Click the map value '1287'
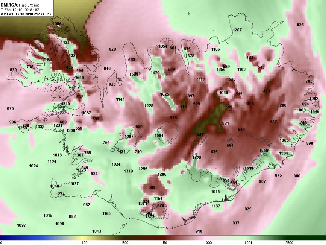The height and width of the screenshot is (245, 326). coord(237,30)
